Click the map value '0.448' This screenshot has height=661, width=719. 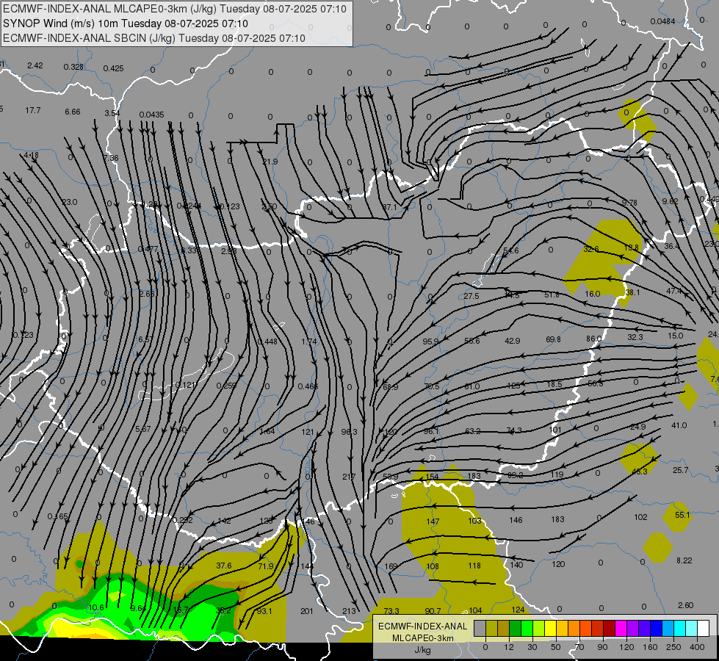pos(267,342)
